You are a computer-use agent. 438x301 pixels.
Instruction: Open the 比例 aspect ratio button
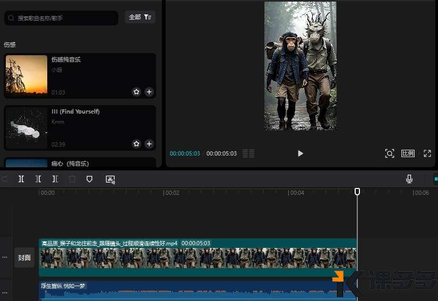[408, 153]
